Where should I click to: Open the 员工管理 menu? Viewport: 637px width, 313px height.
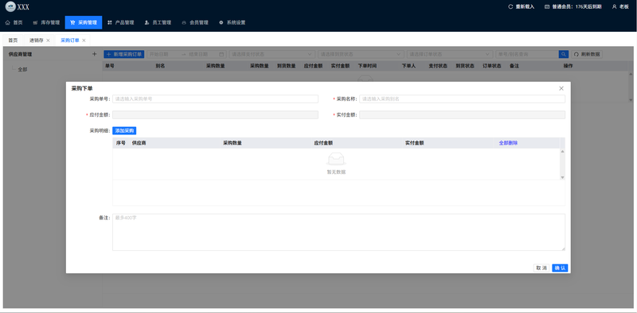[x=158, y=23]
